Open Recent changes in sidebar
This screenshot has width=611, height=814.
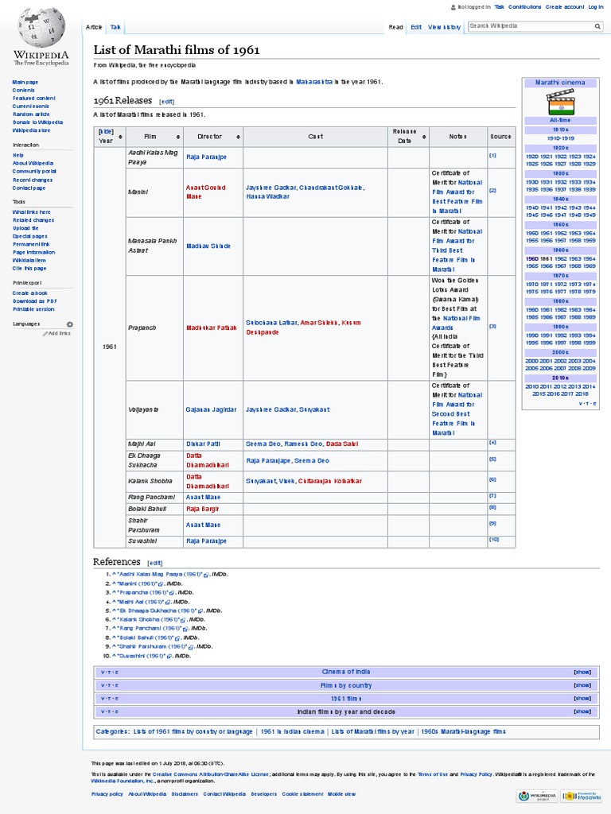pos(33,180)
